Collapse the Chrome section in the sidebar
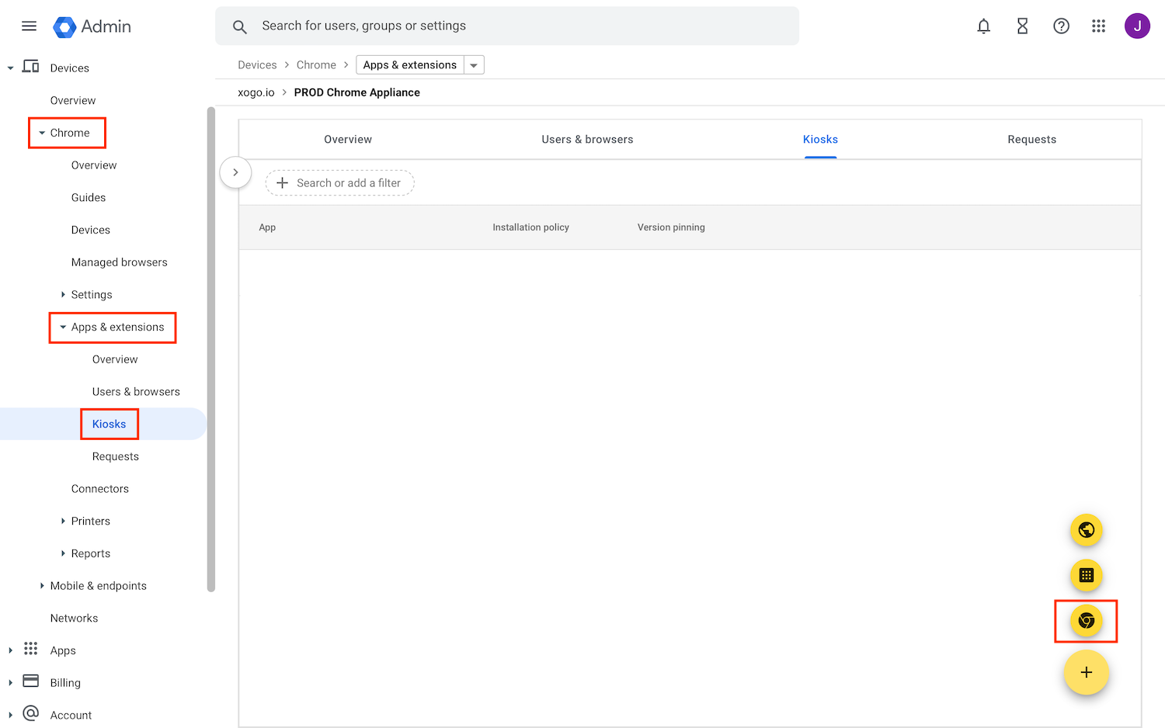Image resolution: width=1165 pixels, height=728 pixels. pos(43,132)
